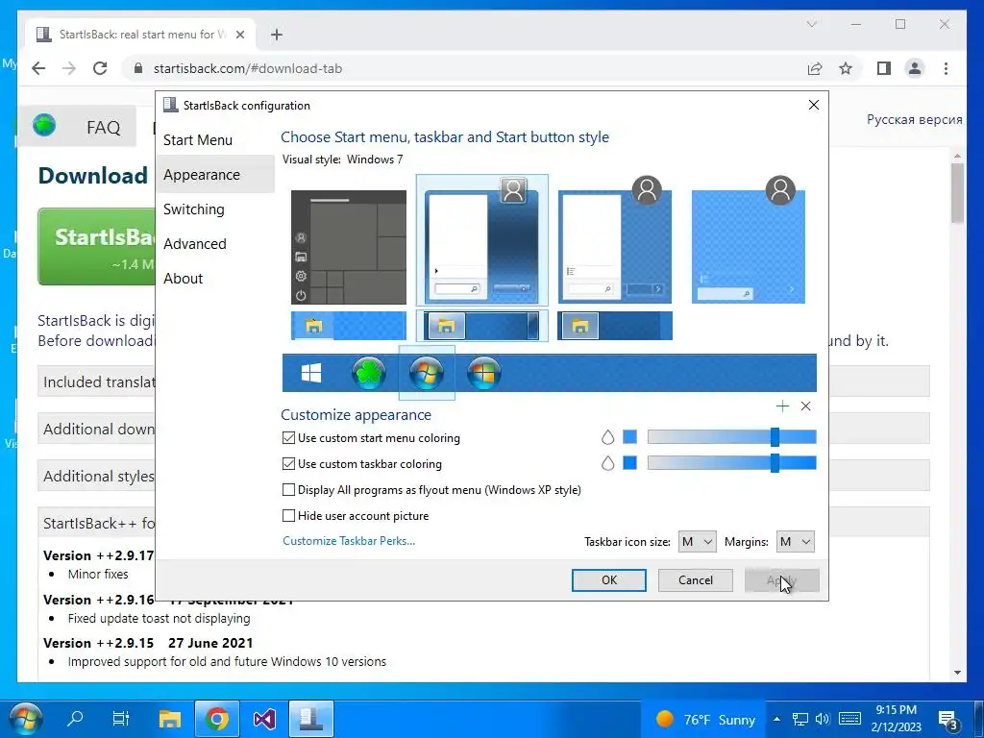The width and height of the screenshot is (984, 738).
Task: Open Chrome profile avatar menu
Action: pos(915,68)
